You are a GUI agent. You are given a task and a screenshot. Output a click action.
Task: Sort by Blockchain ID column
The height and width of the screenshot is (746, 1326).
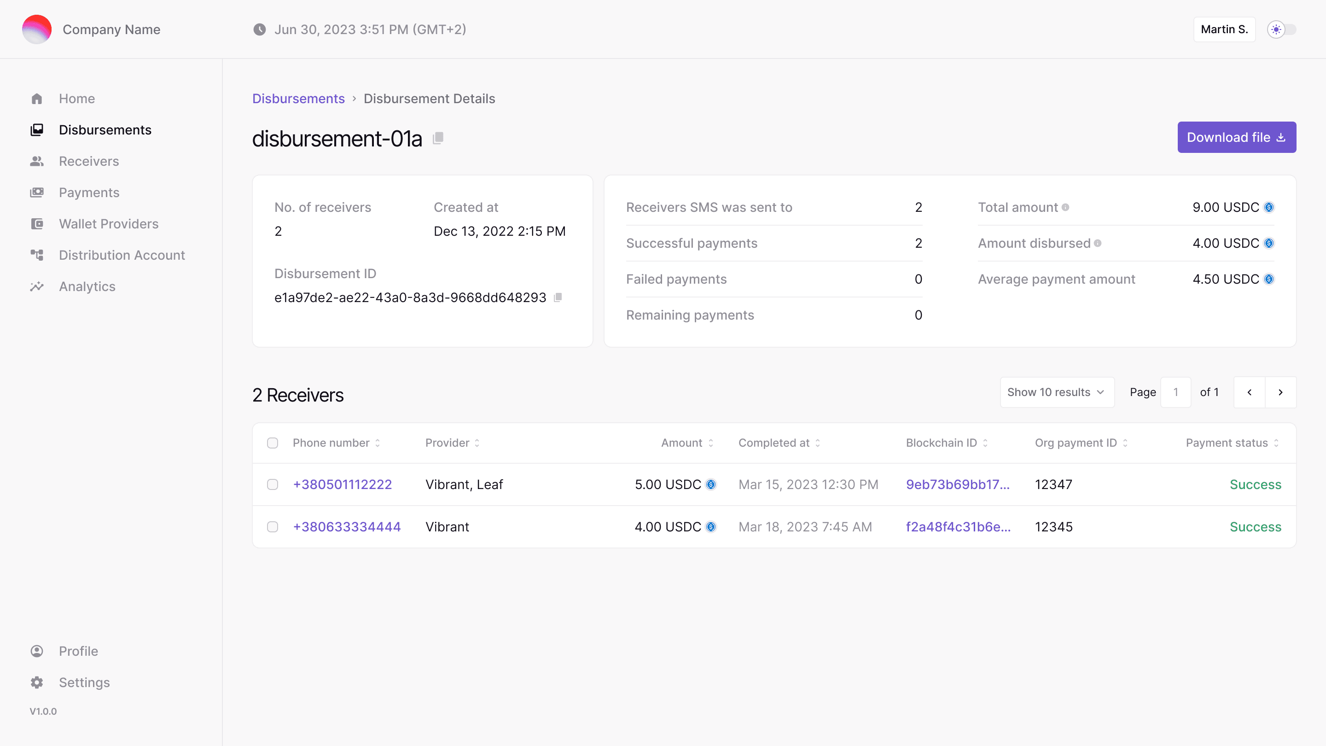click(x=947, y=443)
